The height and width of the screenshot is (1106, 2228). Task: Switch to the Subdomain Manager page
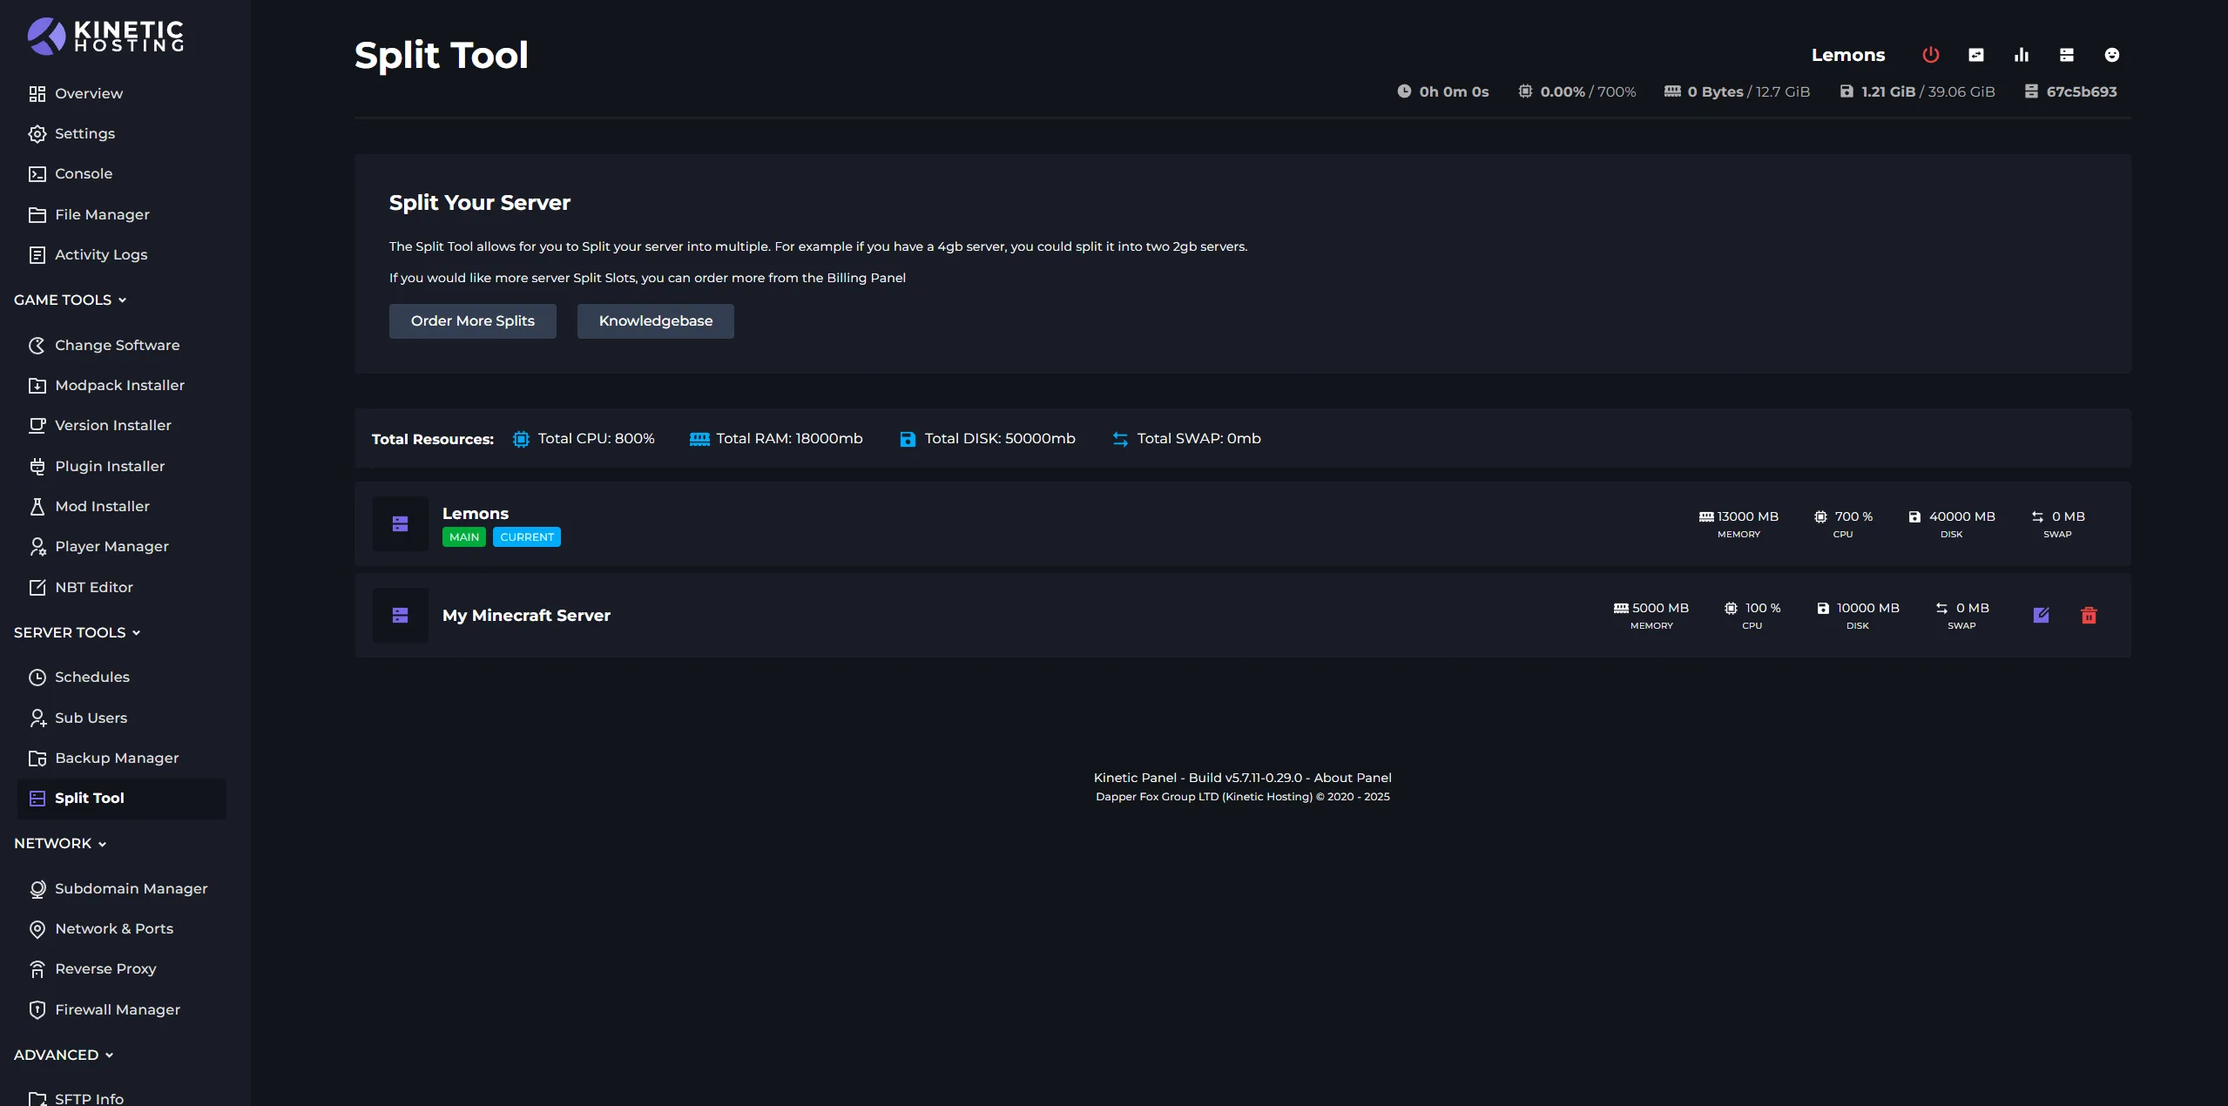point(131,888)
